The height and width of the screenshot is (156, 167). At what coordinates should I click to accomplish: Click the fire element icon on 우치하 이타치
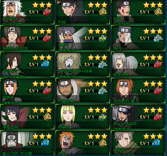[47, 38]
